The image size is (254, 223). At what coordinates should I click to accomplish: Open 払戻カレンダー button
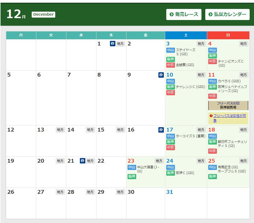[227, 14]
